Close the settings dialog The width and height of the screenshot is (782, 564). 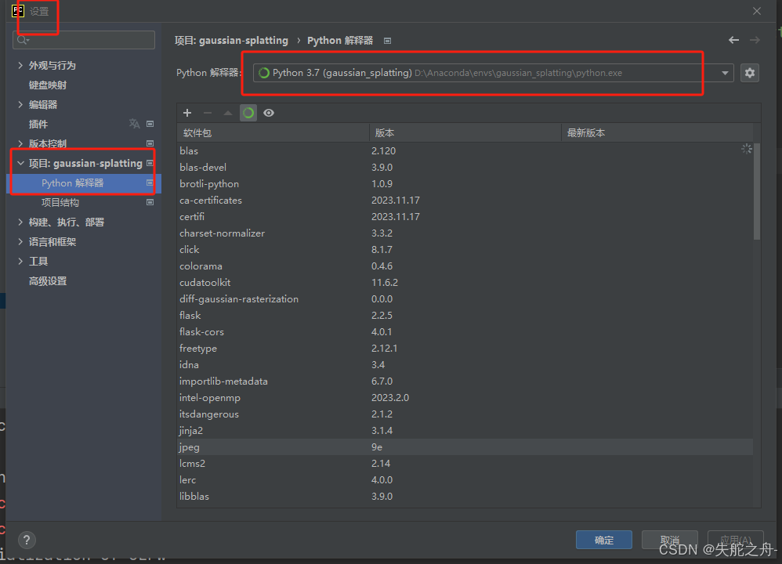[x=757, y=11]
